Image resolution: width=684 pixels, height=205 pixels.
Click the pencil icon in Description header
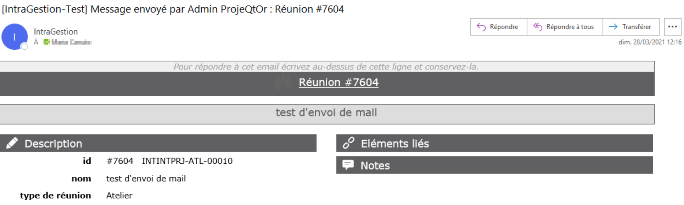12,143
